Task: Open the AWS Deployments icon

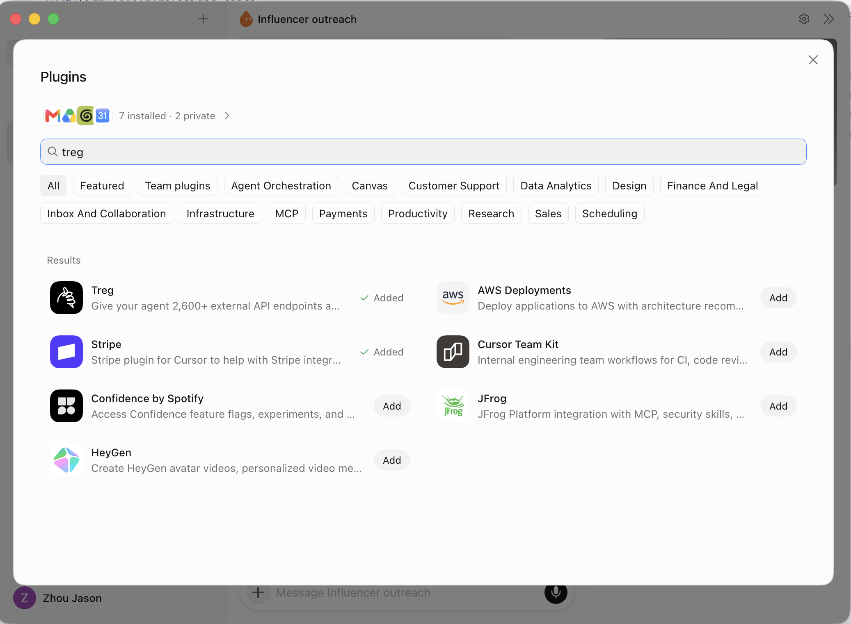Action: click(453, 298)
